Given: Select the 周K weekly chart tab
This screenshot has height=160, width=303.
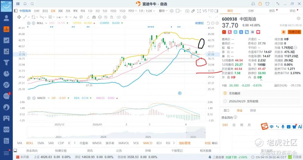Looking at the screenshot, I should click(61, 11).
